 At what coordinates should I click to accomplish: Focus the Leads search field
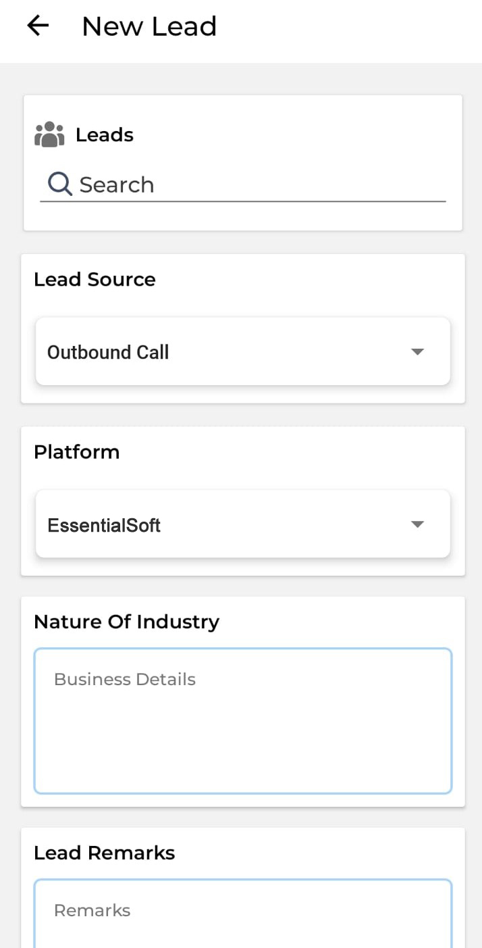coord(243,184)
